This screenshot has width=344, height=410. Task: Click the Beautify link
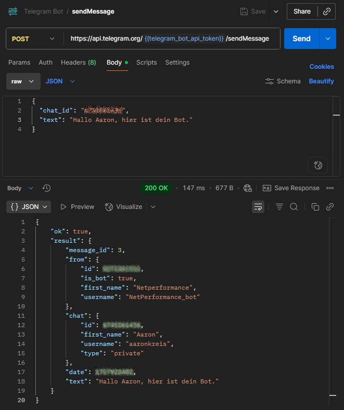pyautogui.click(x=321, y=81)
